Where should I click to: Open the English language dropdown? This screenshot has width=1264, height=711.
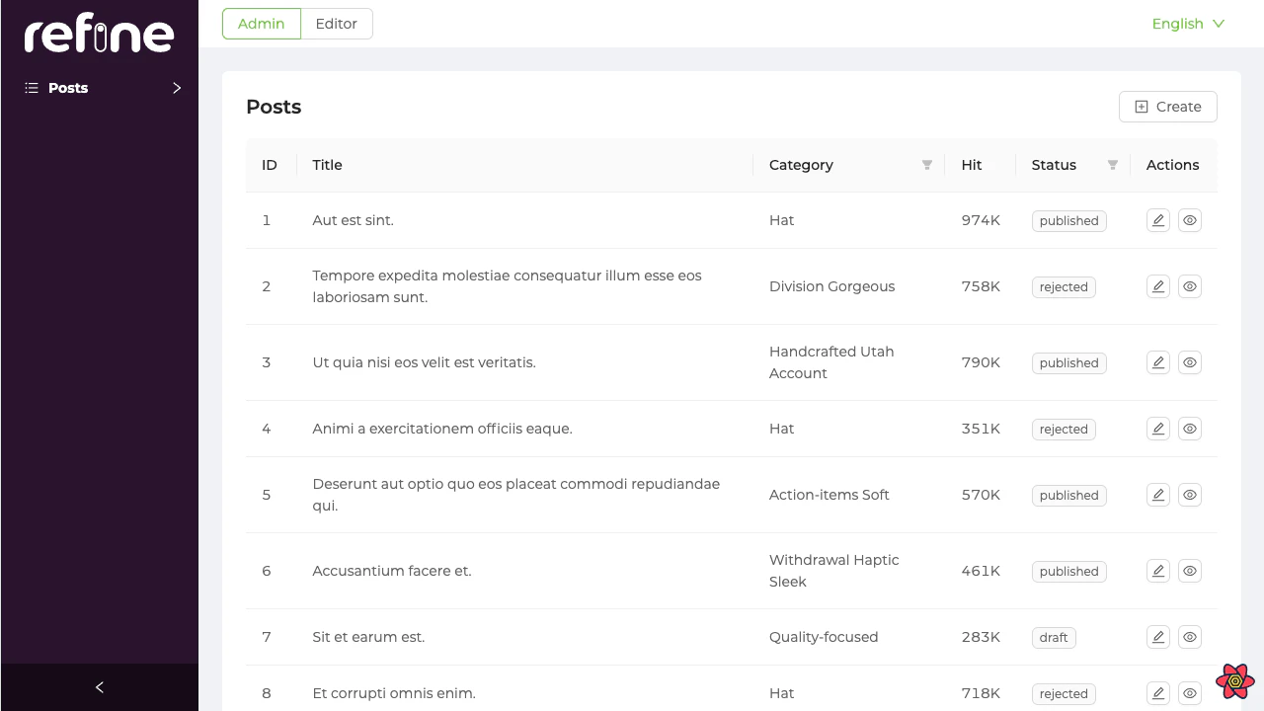(1188, 24)
